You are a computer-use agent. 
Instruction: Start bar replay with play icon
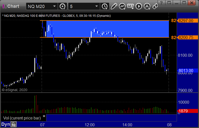tap(139, 6)
